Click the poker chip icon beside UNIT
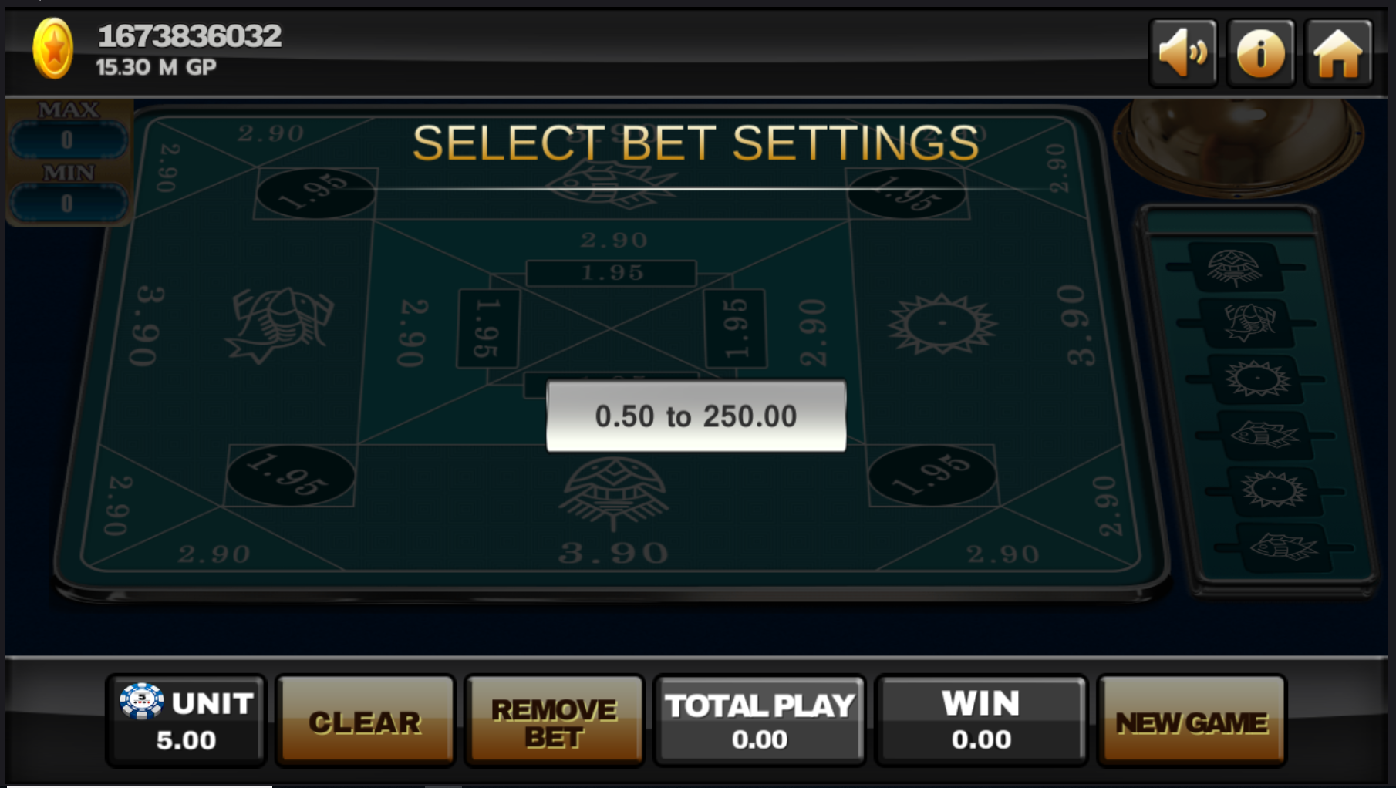This screenshot has width=1396, height=788. (141, 701)
